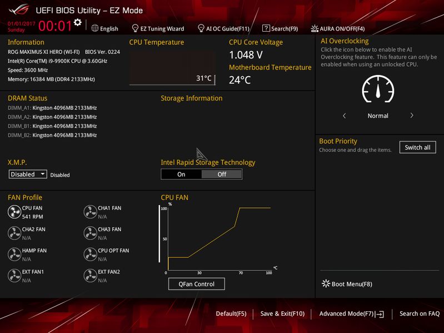Open Boot Menu(F8)

click(x=352, y=284)
